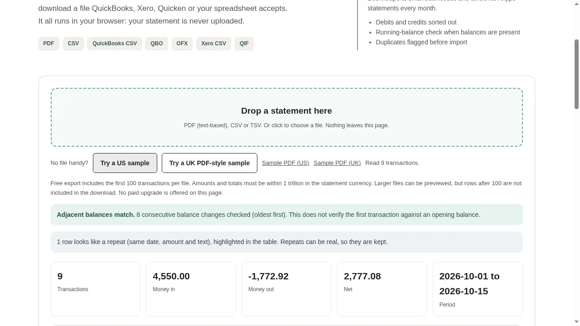Click the It all runs in your browser sentence
Screen dimensions: 580x326
click(x=141, y=21)
